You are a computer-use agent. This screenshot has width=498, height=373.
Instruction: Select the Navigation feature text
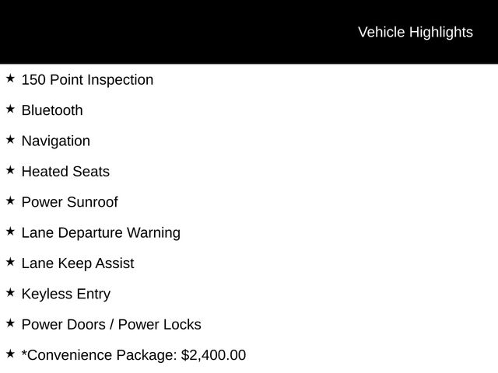(55, 141)
